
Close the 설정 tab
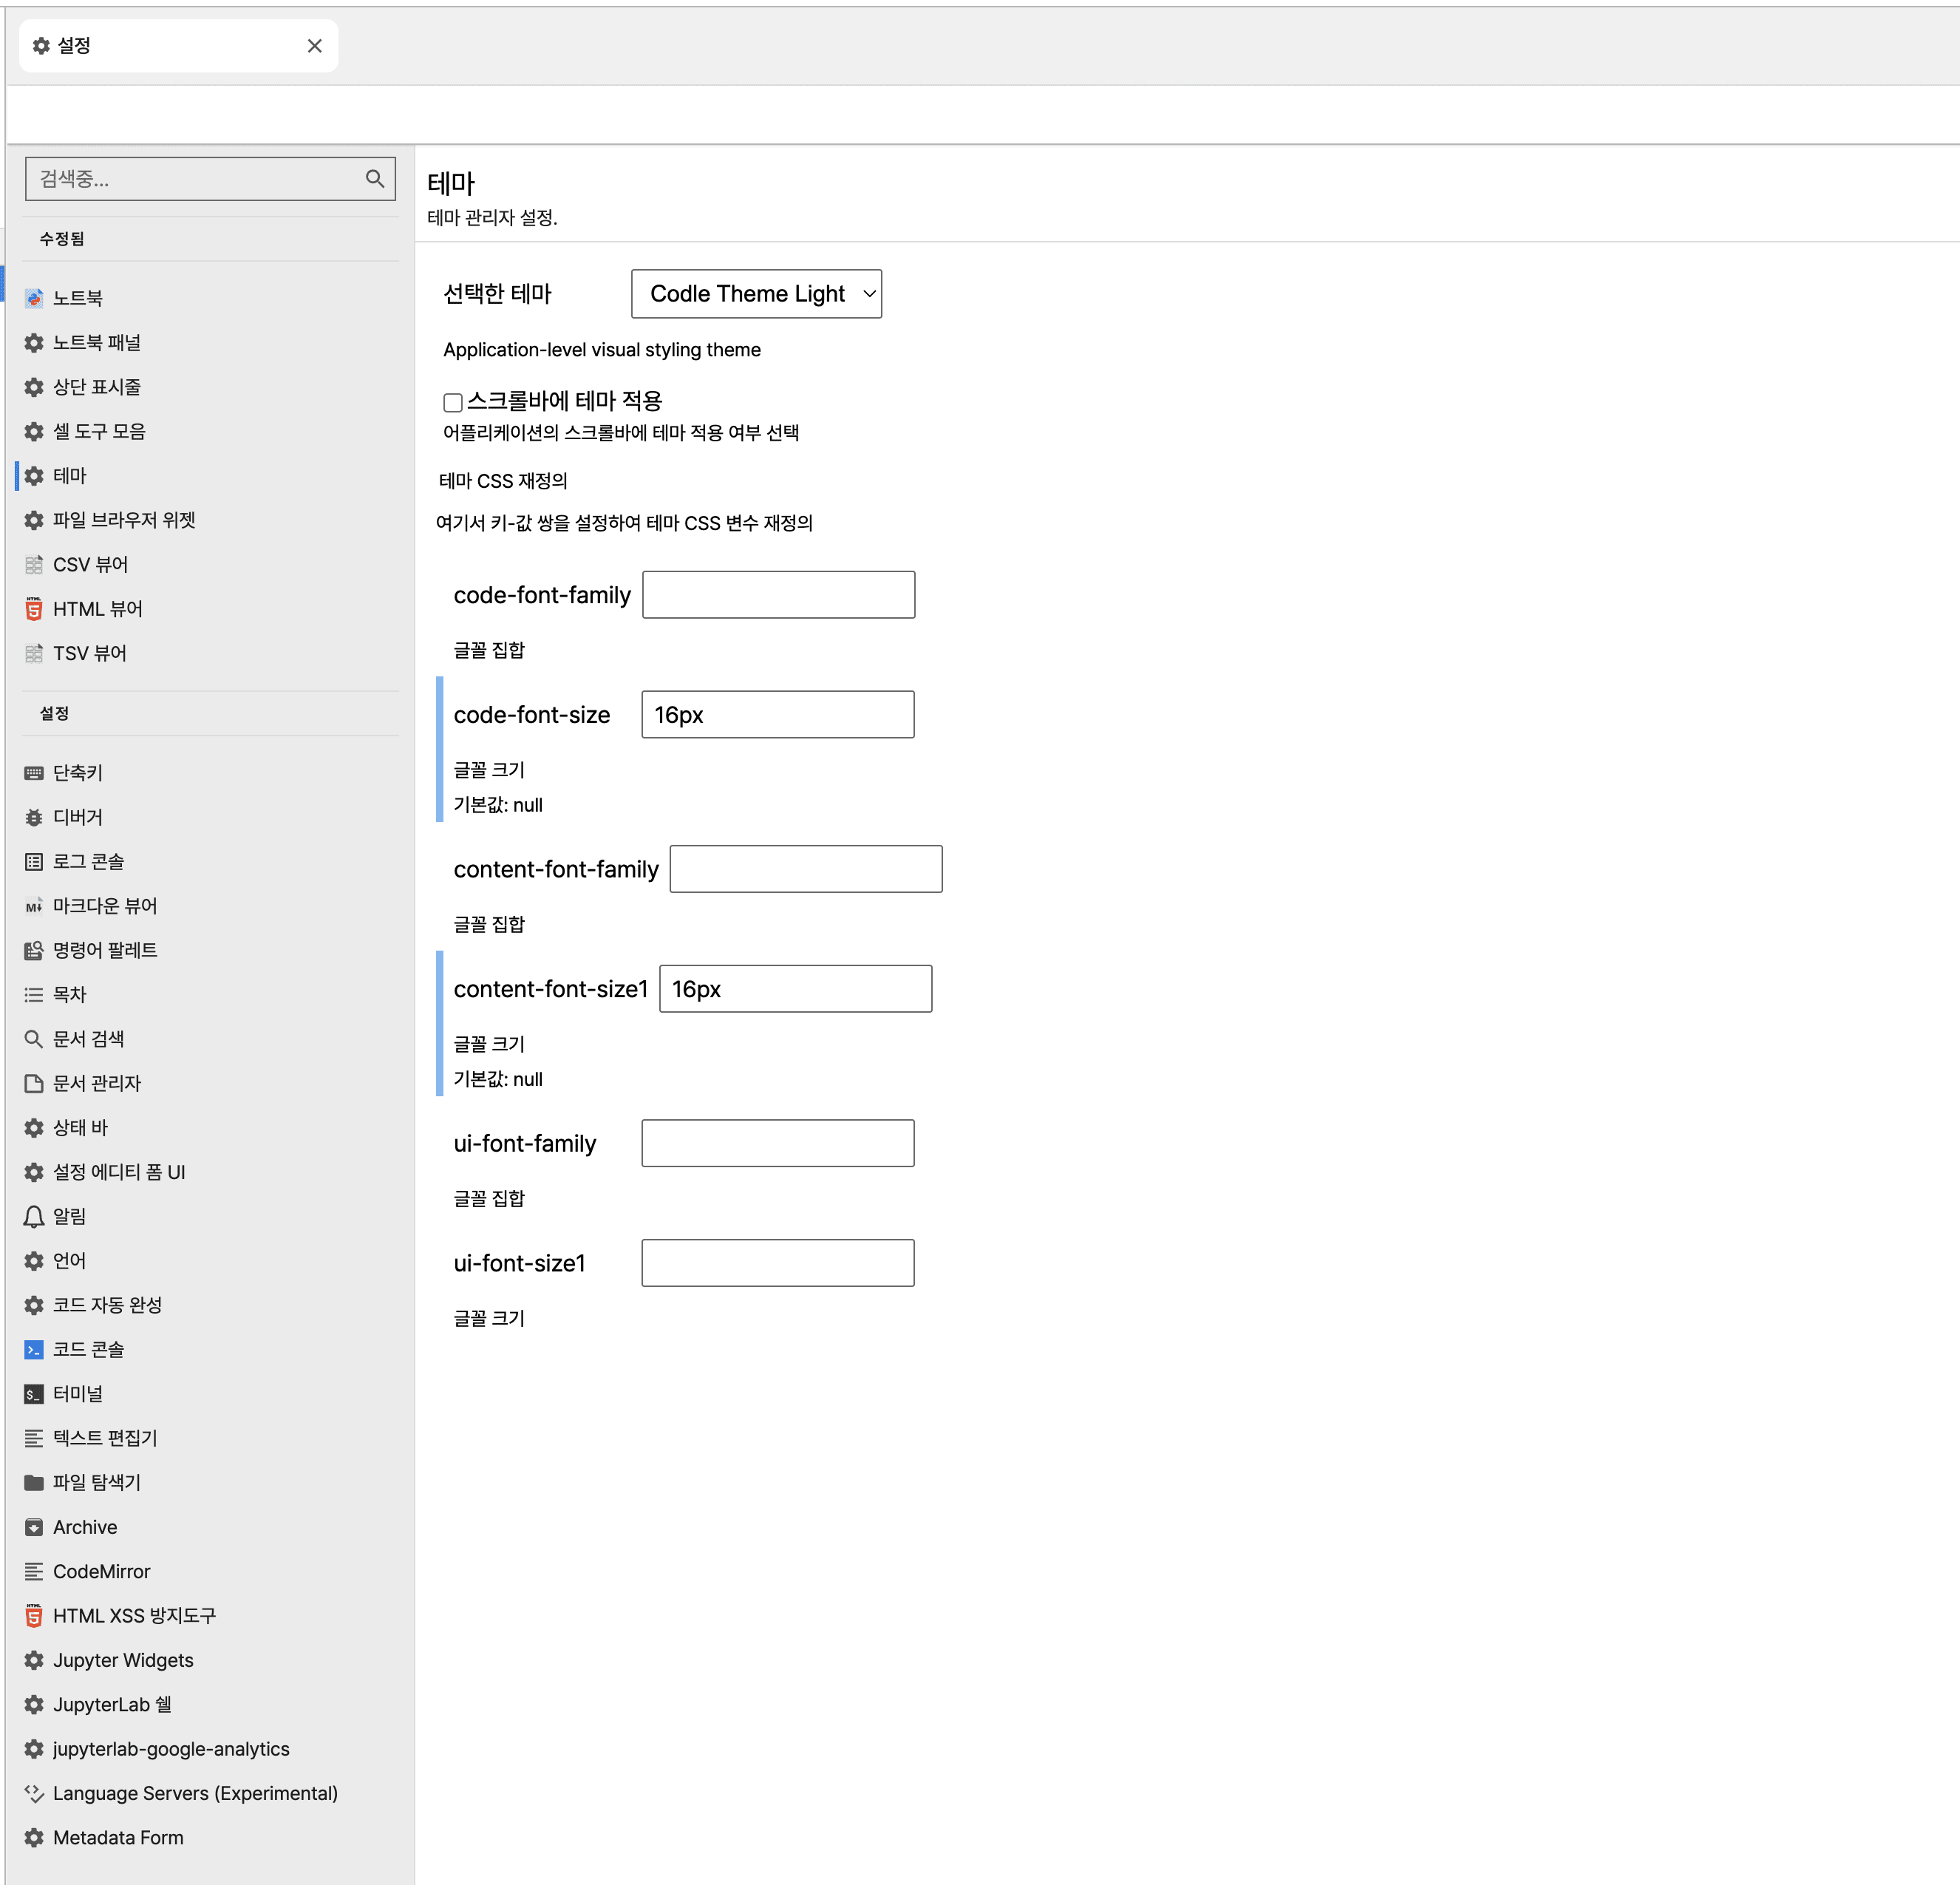(x=314, y=46)
